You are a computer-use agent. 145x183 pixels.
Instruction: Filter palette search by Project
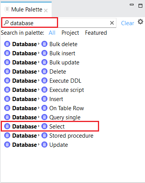(x=70, y=33)
